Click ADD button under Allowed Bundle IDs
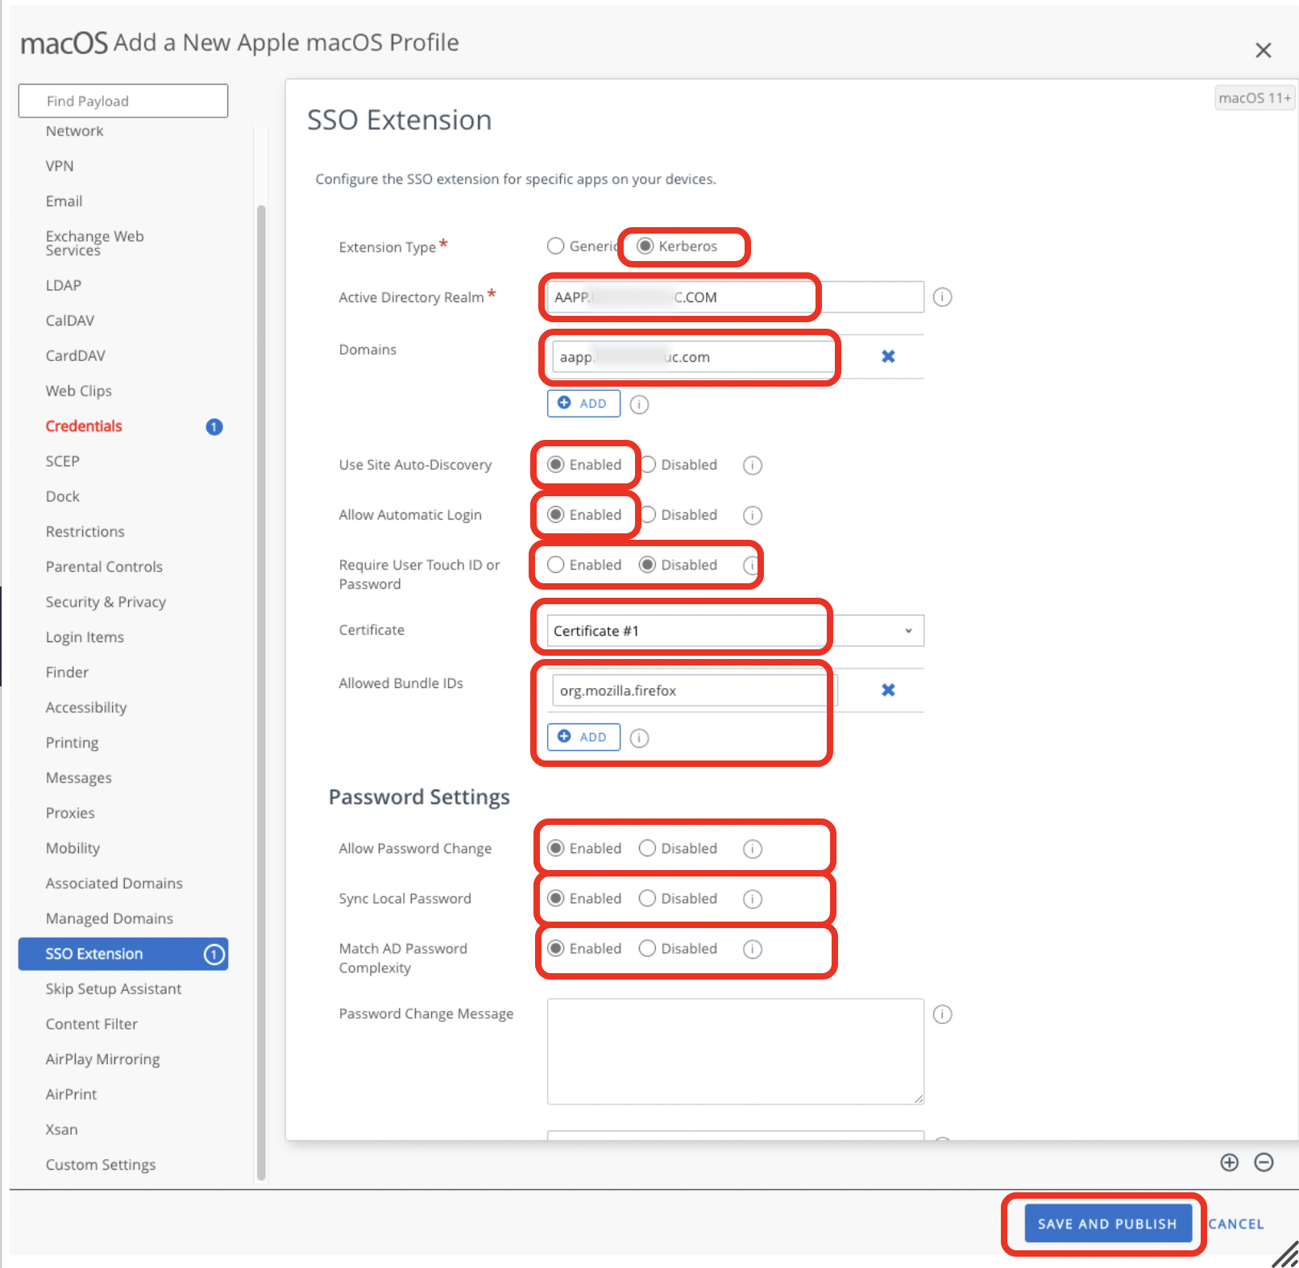 pyautogui.click(x=583, y=737)
